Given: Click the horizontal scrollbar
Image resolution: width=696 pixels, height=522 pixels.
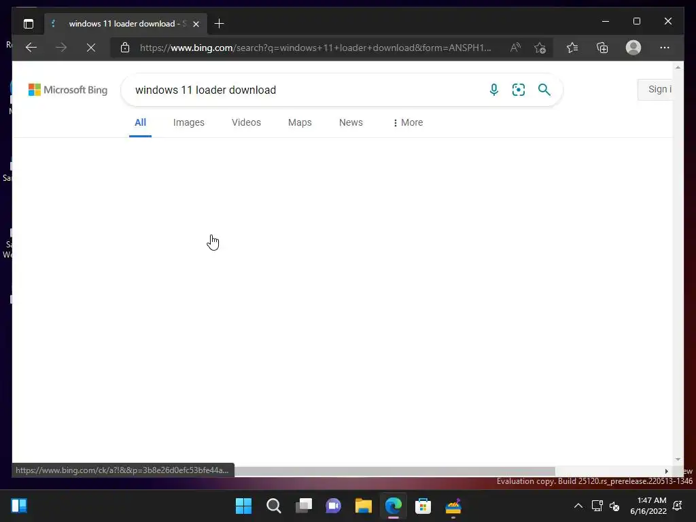Looking at the screenshot, I should [x=395, y=471].
